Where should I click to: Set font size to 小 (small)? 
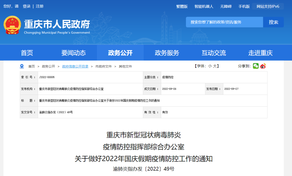tap(210, 66)
